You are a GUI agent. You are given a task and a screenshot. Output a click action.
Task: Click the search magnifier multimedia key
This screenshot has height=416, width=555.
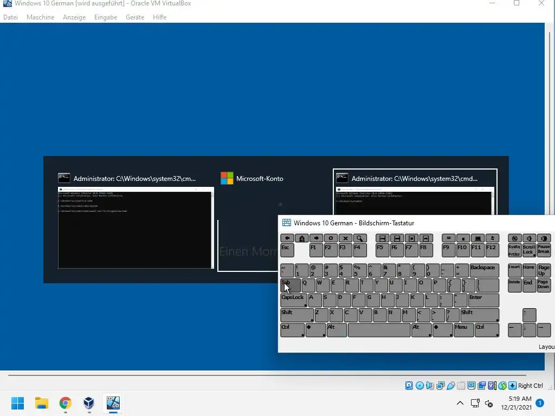tap(360, 238)
